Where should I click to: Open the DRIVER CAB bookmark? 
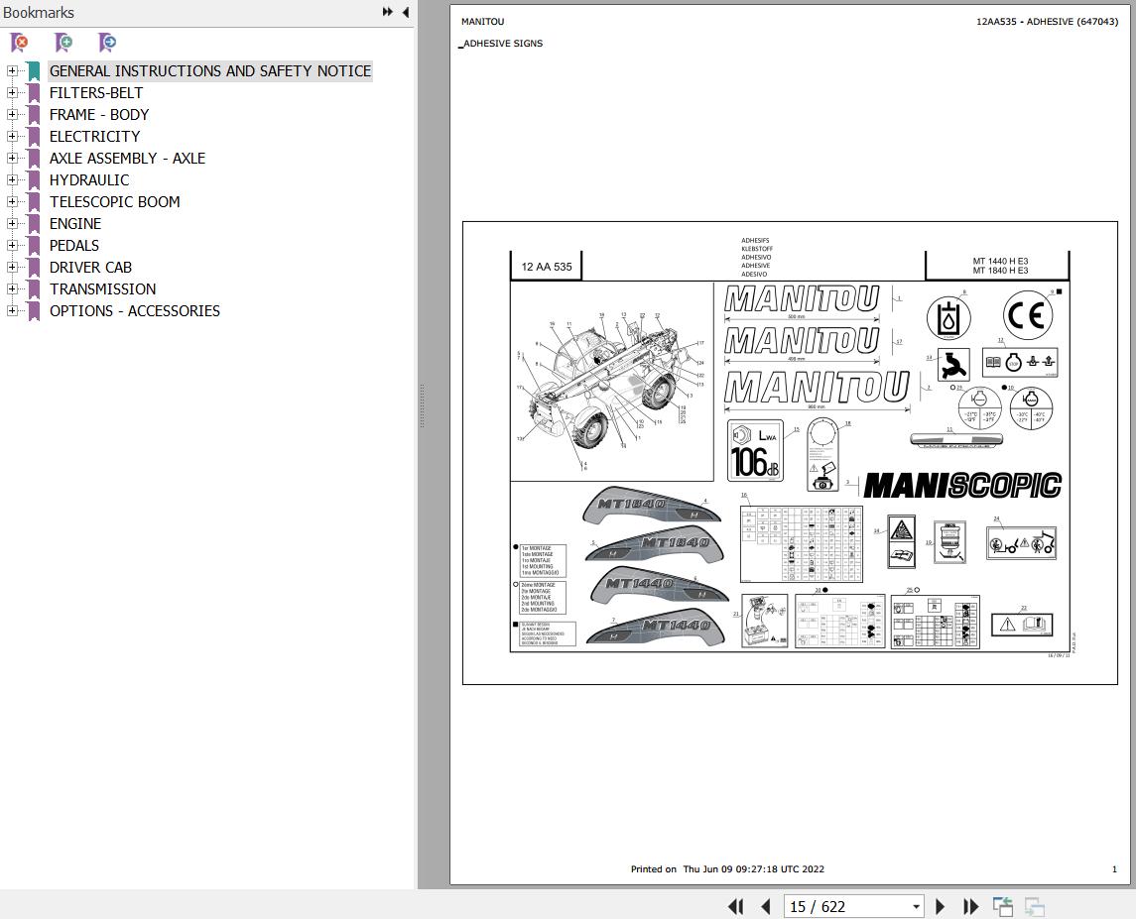(x=90, y=268)
